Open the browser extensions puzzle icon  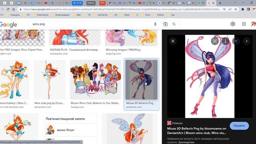pyautogui.click(x=243, y=9)
